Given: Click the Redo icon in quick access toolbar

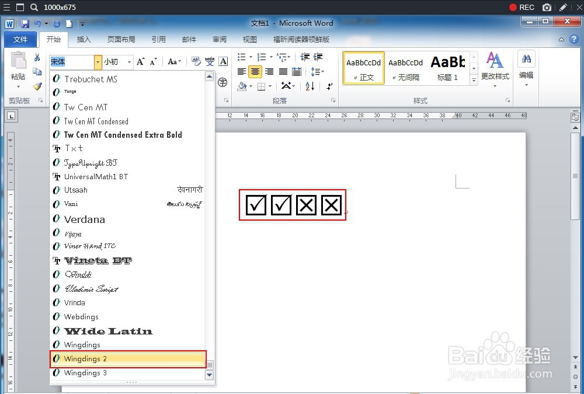Looking at the screenshot, I should pyautogui.click(x=57, y=24).
